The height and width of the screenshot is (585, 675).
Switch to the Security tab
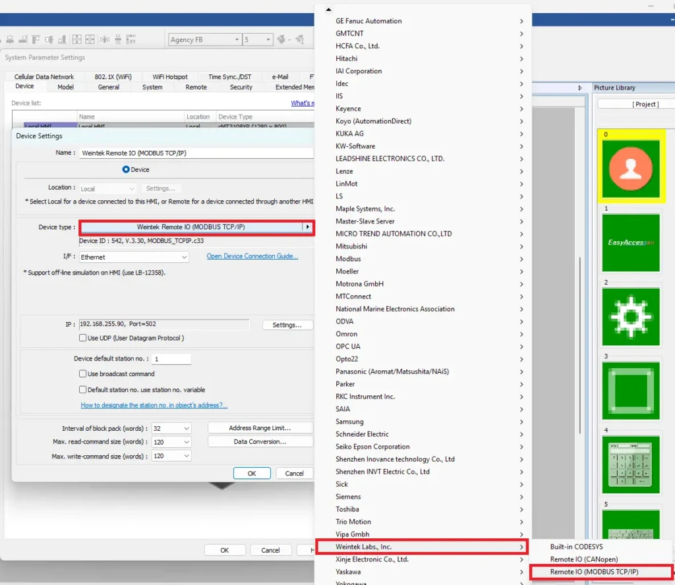point(241,87)
